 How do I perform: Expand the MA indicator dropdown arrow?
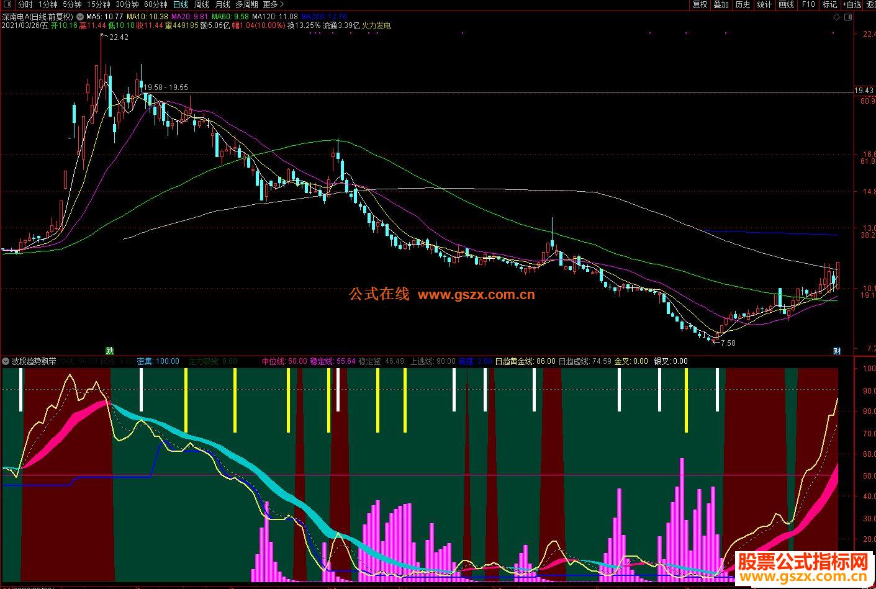(79, 17)
